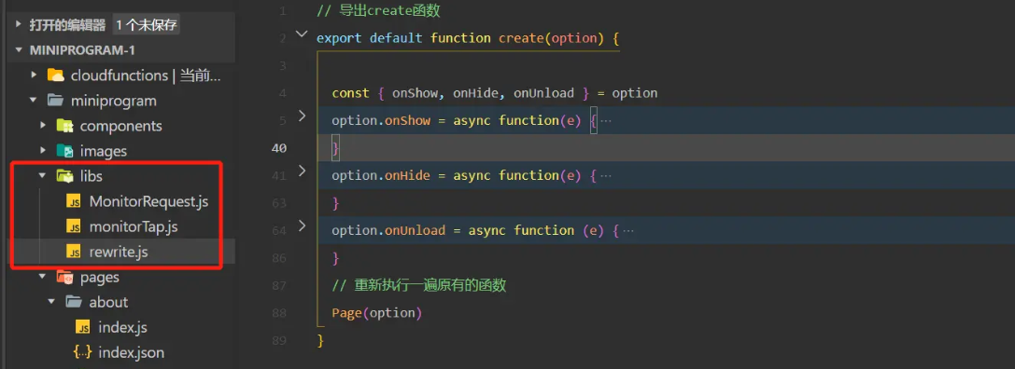This screenshot has height=369, width=1015.
Task: Click the JS icon beside MonitorRequest.js
Action: click(75, 201)
